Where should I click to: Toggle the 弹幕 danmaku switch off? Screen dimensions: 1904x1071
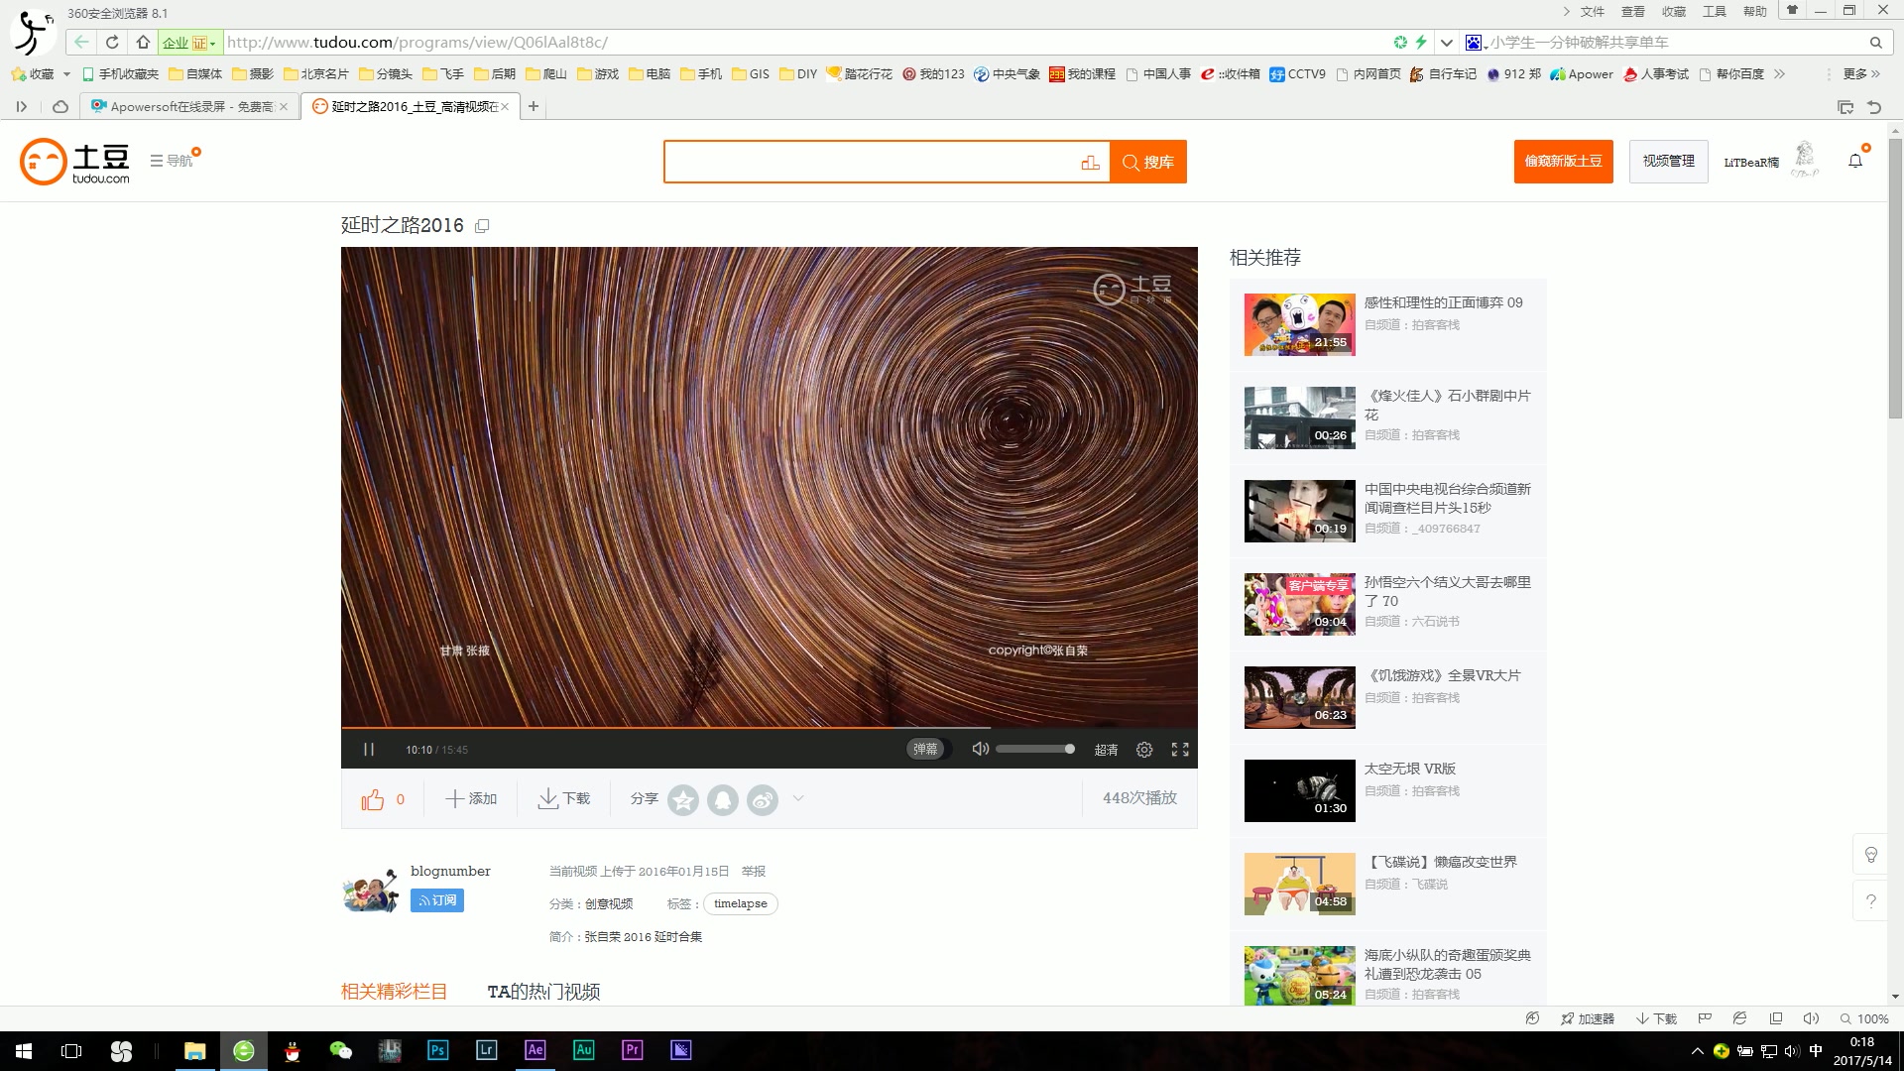[x=927, y=750]
